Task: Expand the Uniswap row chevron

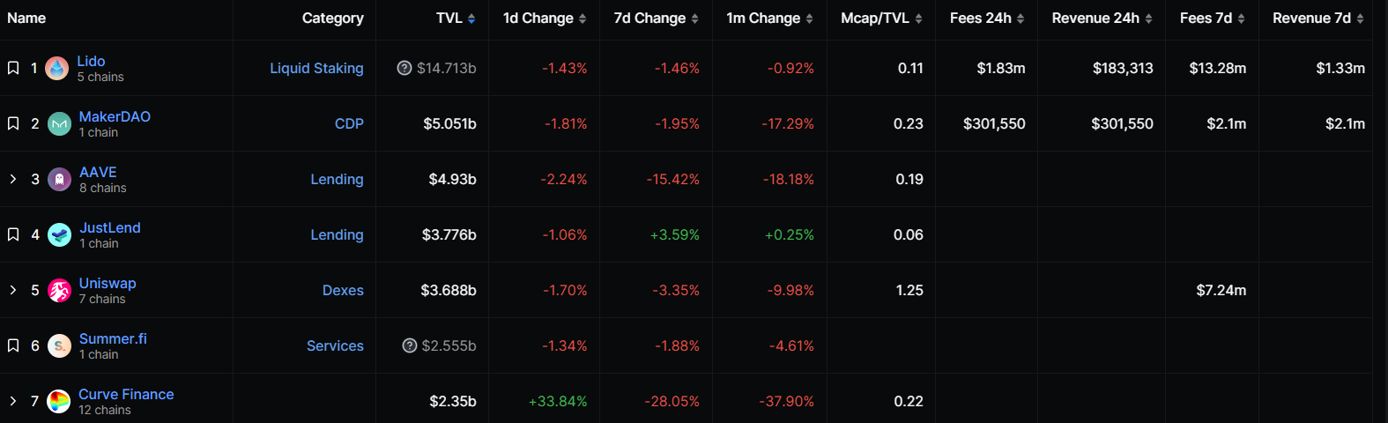Action: pos(13,290)
